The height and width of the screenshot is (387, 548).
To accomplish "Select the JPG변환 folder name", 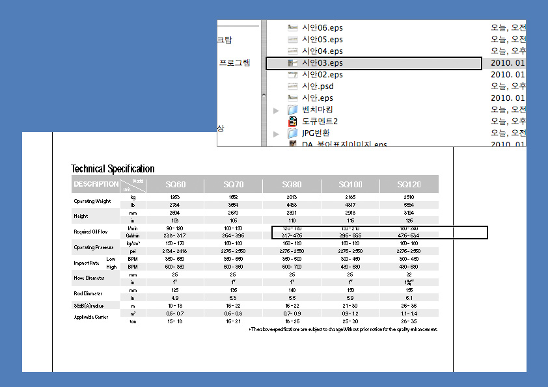I will 322,133.
